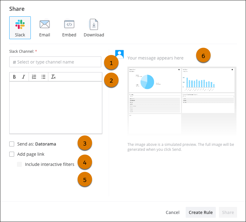The height and width of the screenshot is (222, 246).
Task: Click the Share button at bottom right
Action: tap(228, 212)
